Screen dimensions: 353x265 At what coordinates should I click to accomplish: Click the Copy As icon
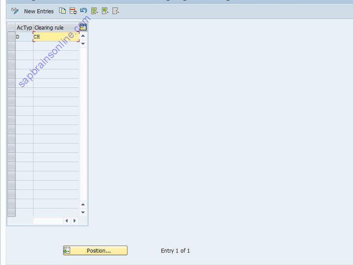click(x=62, y=11)
